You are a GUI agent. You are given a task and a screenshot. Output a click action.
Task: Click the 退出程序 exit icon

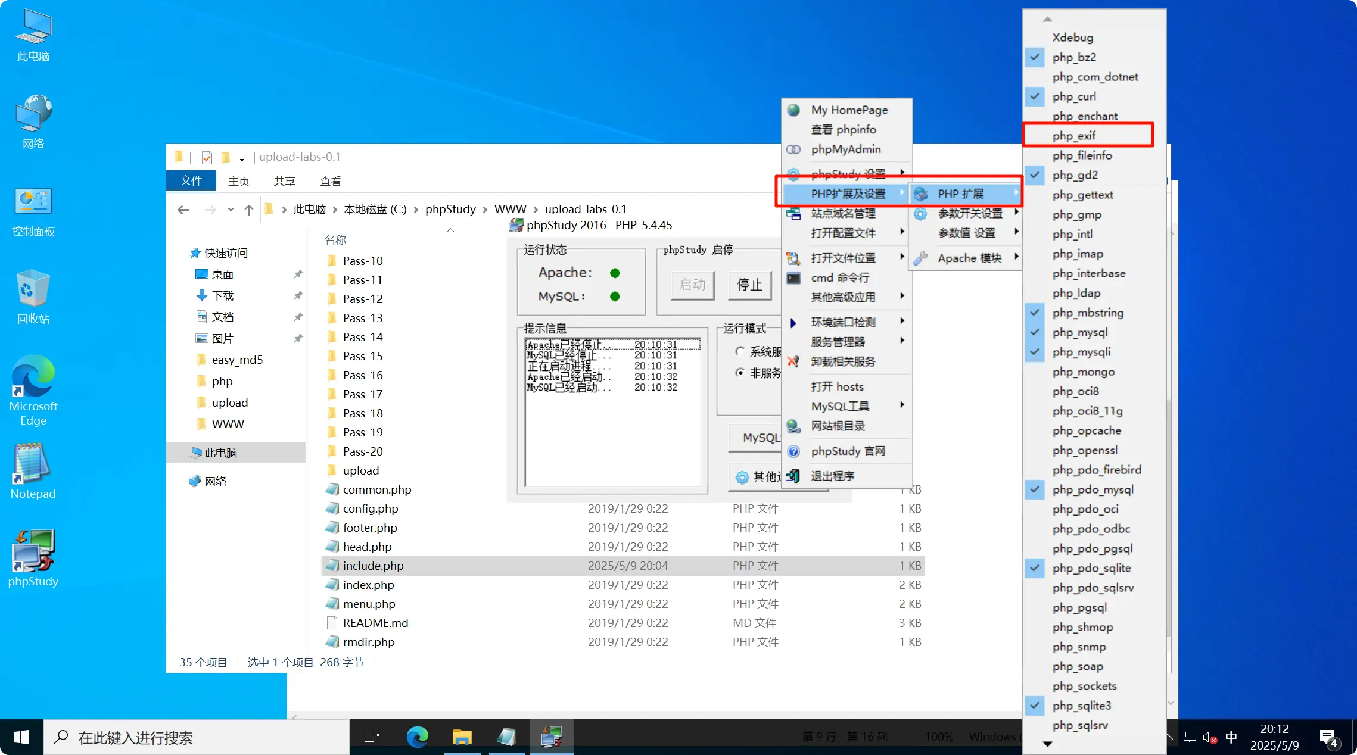point(793,476)
